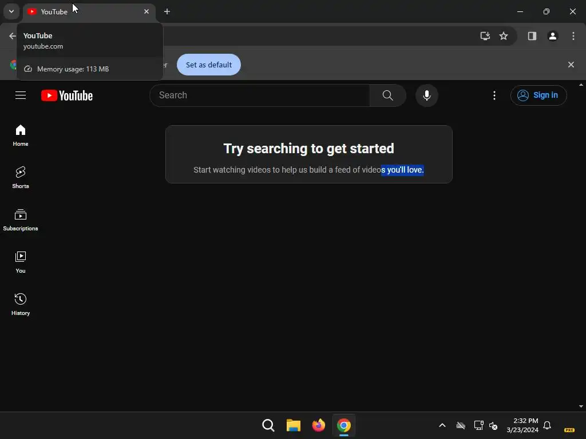The width and height of the screenshot is (586, 439).
Task: Open Subscriptions in the sidebar
Action: (x=21, y=220)
